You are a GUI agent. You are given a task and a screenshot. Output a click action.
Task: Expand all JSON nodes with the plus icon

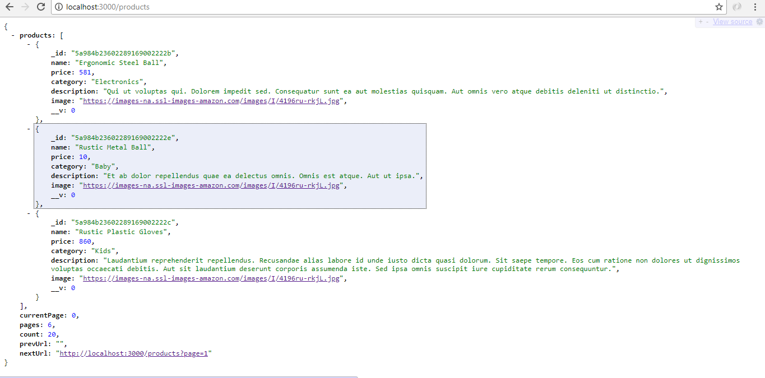point(700,21)
